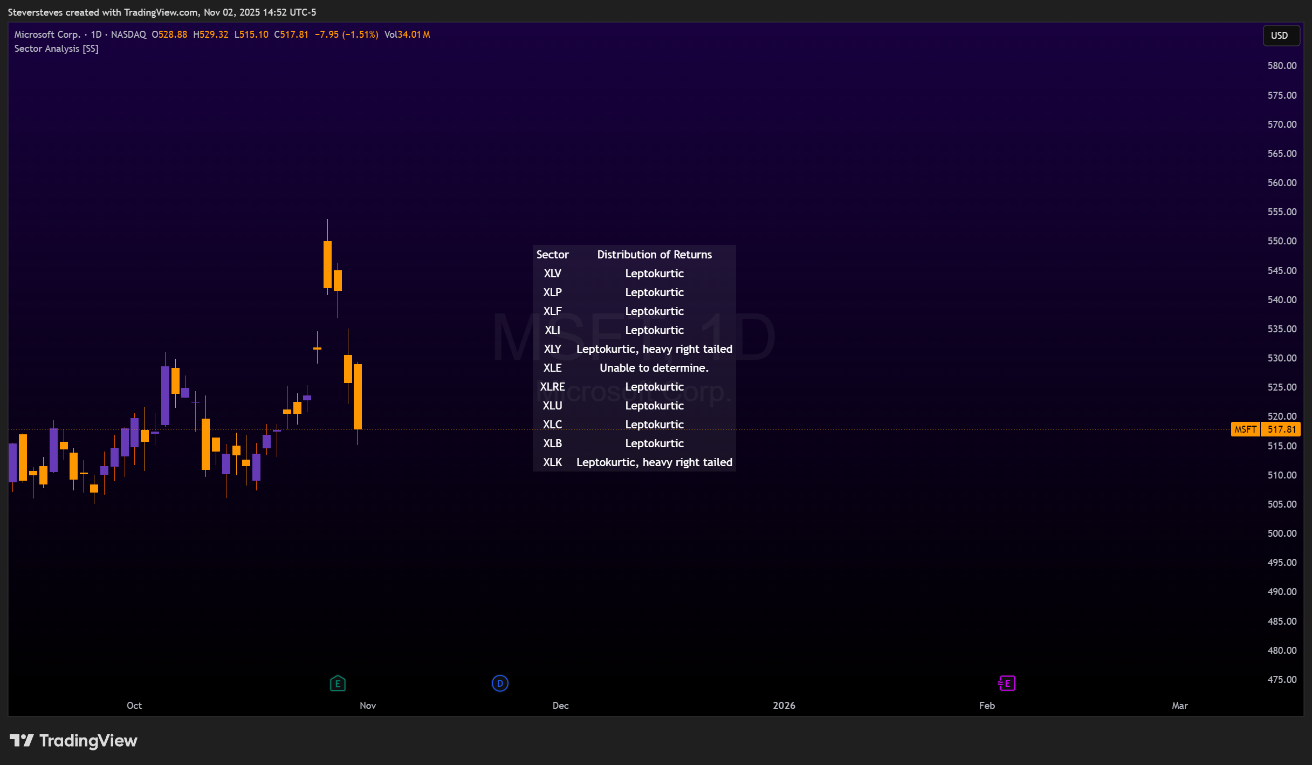Click the XLY sector cell
The image size is (1312, 765).
coord(552,349)
